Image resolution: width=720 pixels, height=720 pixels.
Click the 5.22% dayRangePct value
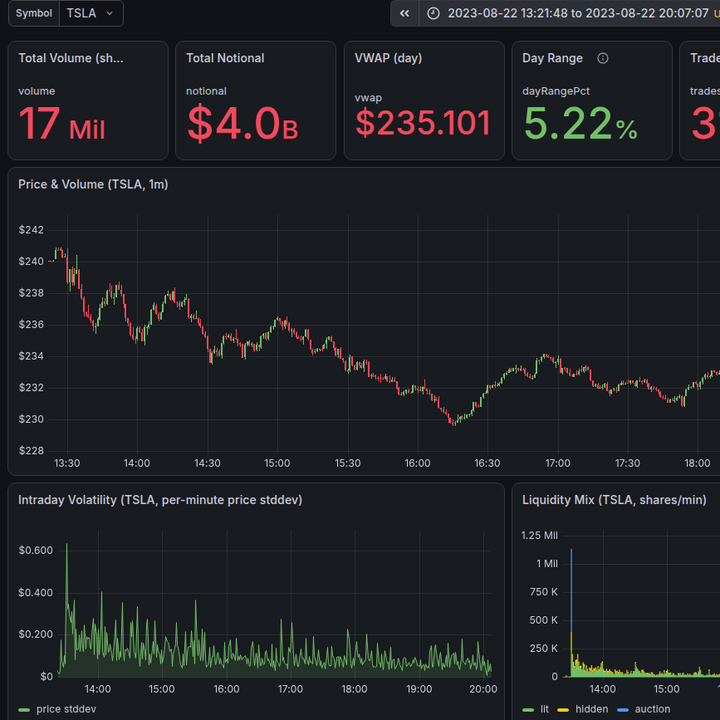pos(580,124)
